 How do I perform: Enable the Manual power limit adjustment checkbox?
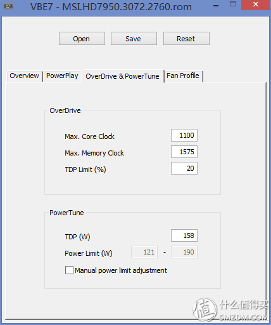(69, 270)
